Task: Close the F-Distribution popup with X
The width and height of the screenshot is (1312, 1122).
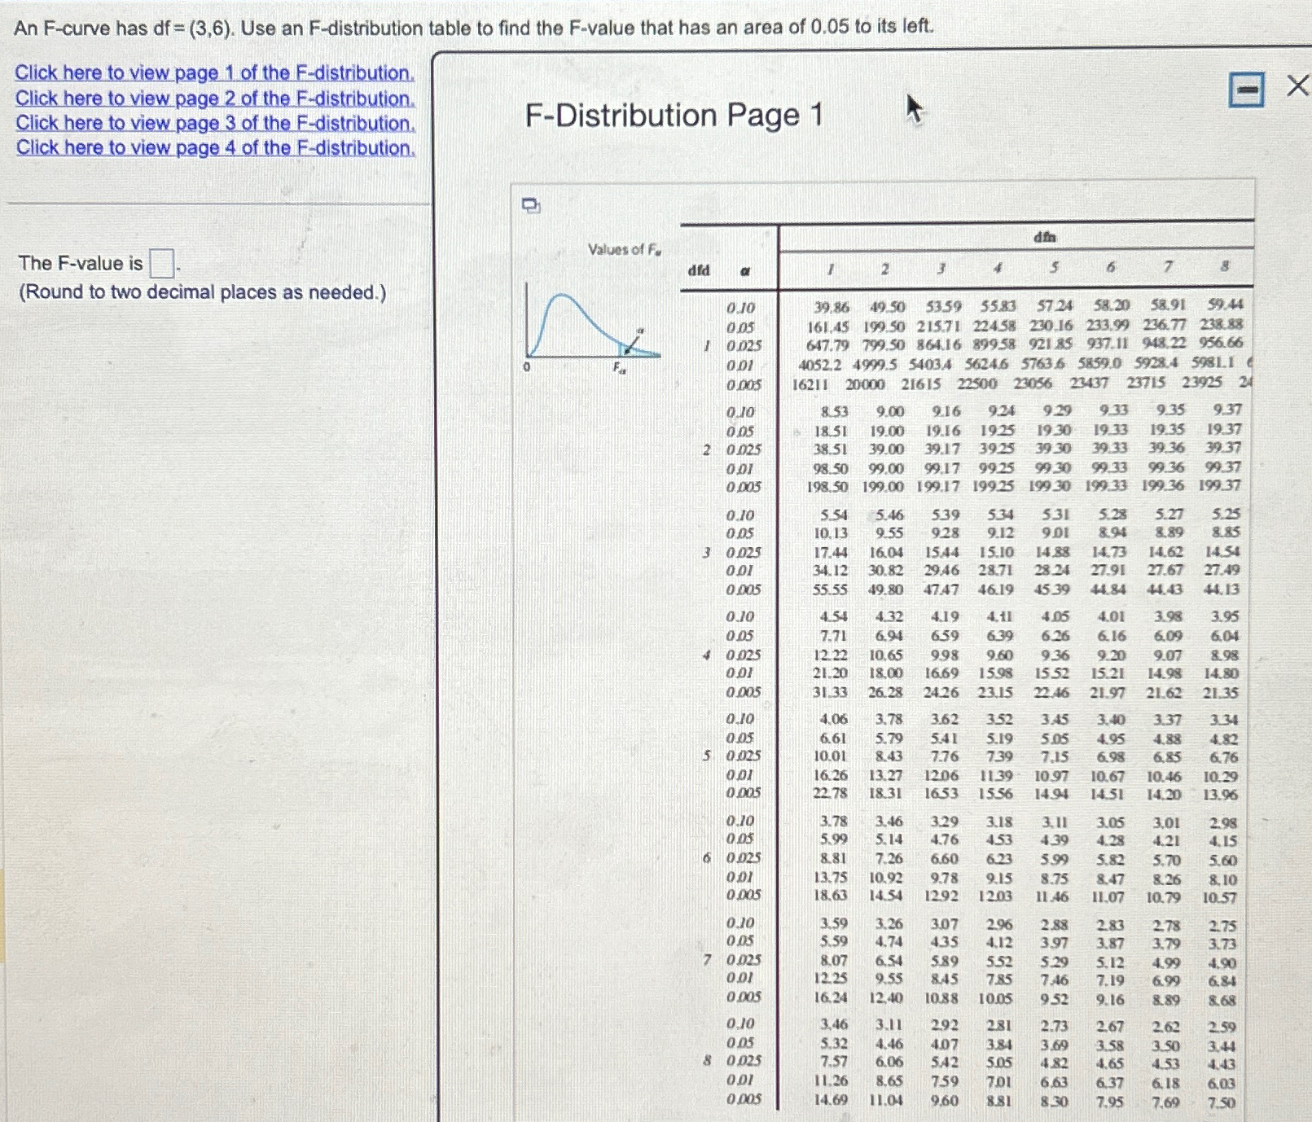Action: coord(1297,85)
